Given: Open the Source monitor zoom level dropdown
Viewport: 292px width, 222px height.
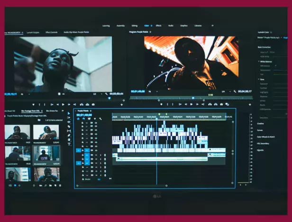Looking at the screenshot, I should click(25, 94).
